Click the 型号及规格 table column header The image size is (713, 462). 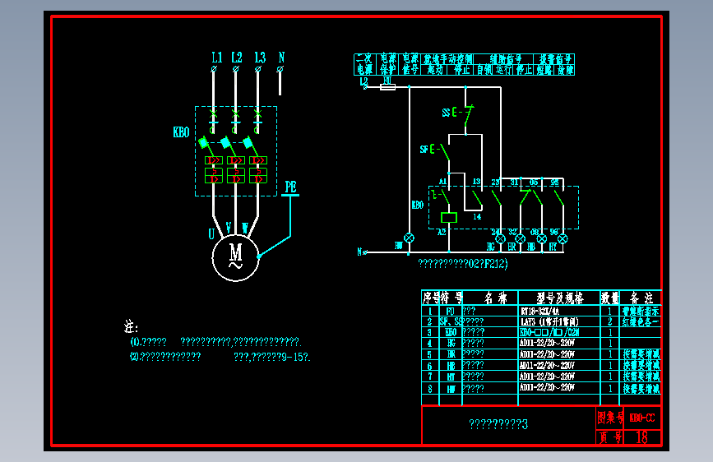point(560,298)
